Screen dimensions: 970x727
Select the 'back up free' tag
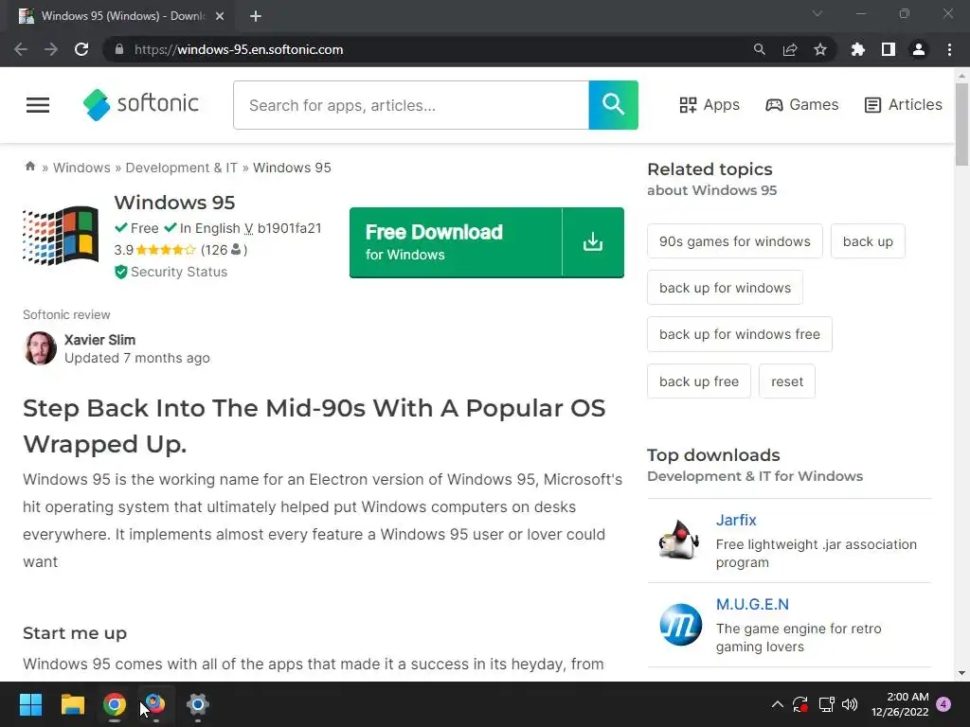pos(699,381)
